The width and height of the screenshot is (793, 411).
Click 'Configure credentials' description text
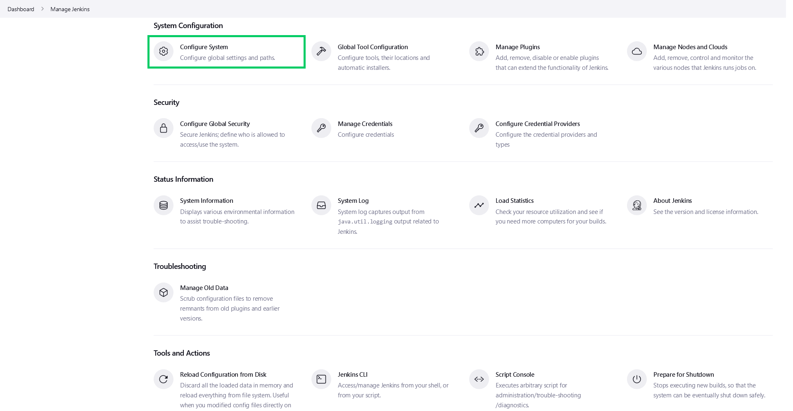pyautogui.click(x=366, y=135)
